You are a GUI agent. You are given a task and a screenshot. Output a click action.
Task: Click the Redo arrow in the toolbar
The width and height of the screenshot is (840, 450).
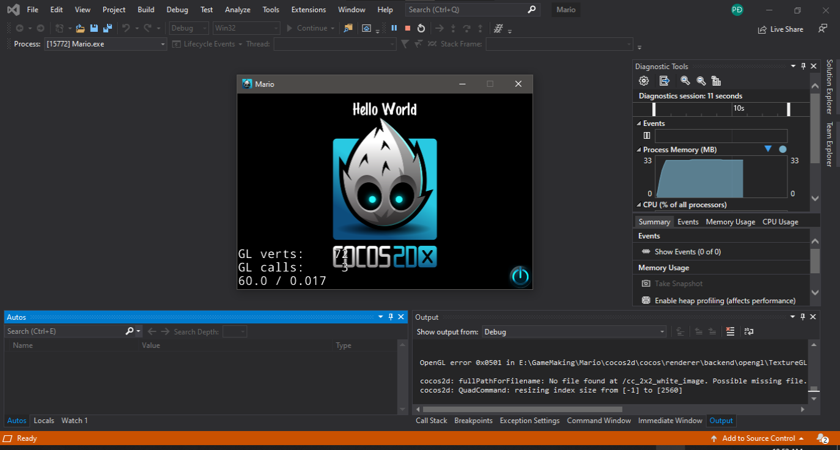pos(147,28)
